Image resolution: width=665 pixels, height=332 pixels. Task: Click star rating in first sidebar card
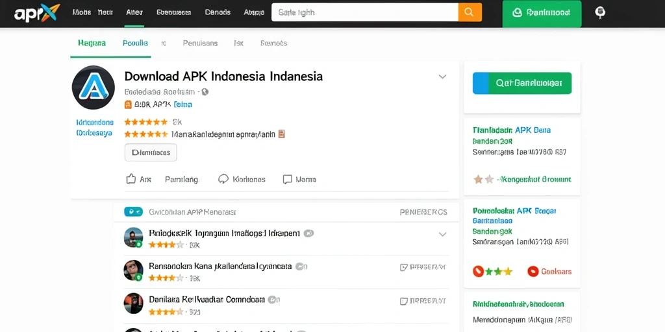(483, 179)
